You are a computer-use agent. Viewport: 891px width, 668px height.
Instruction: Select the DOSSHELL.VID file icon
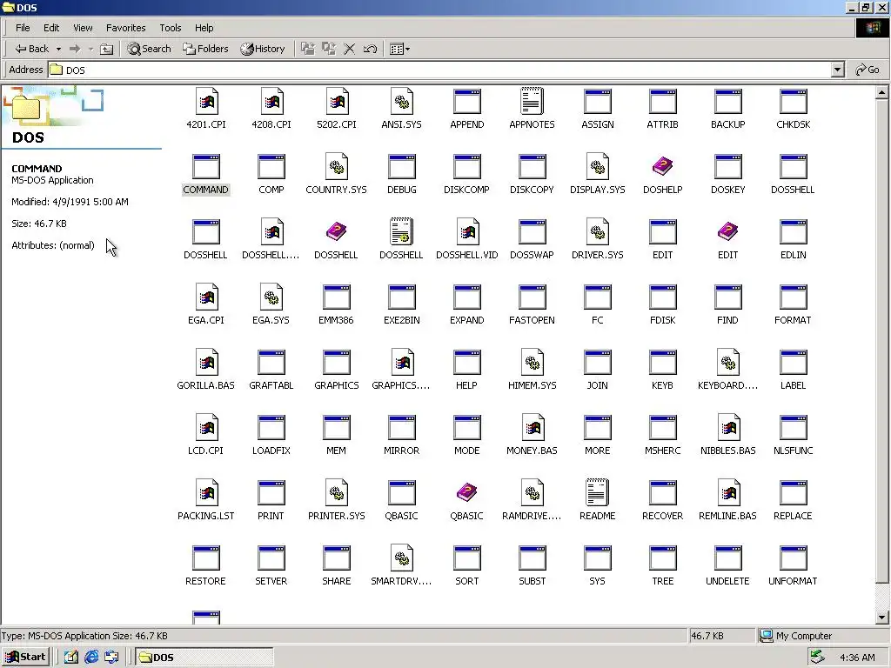467,232
